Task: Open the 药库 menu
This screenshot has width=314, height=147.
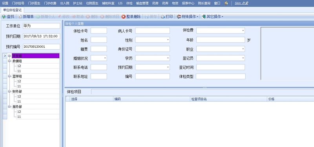Action: coord(165,4)
